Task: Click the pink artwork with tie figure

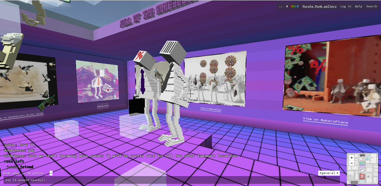Action: [97, 81]
